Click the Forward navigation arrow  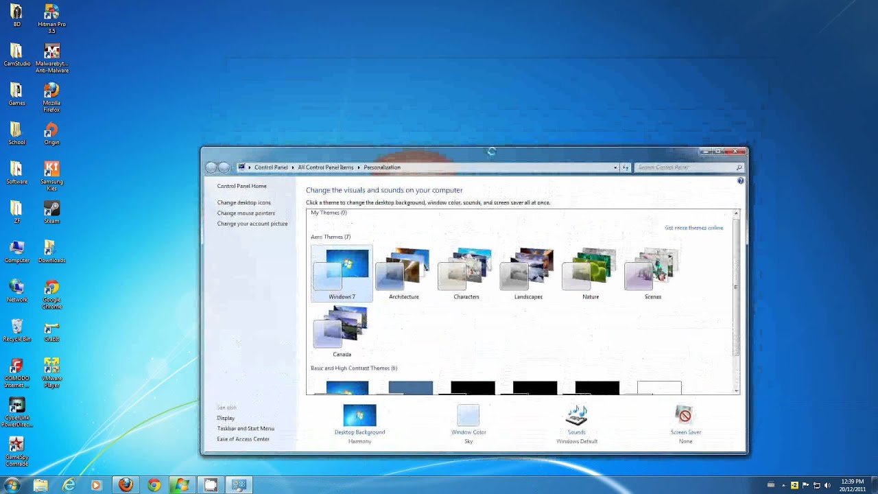pos(224,167)
